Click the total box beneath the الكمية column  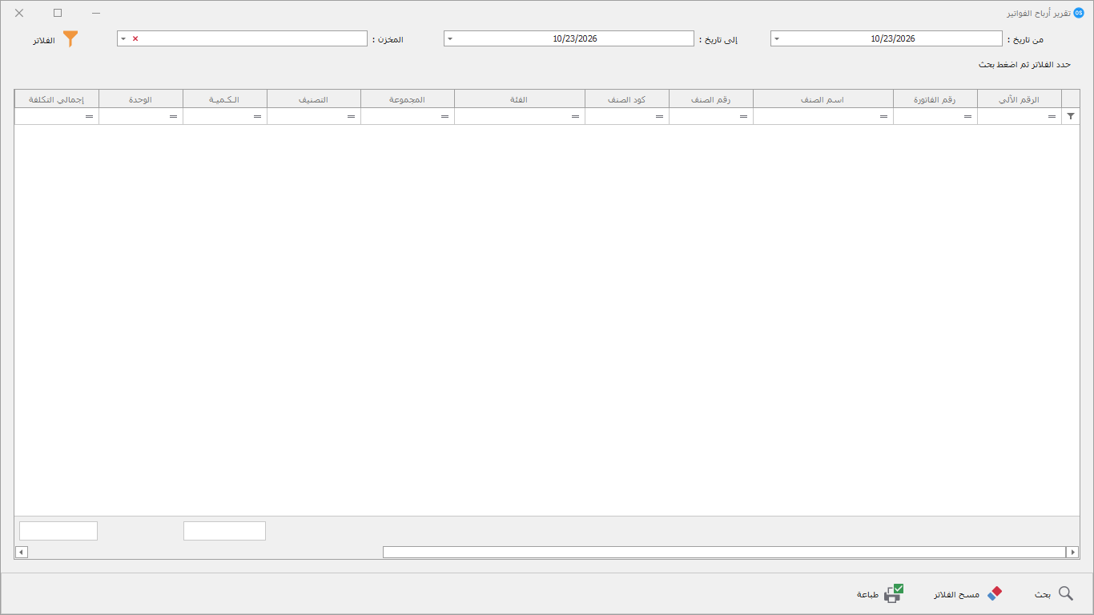tap(224, 531)
